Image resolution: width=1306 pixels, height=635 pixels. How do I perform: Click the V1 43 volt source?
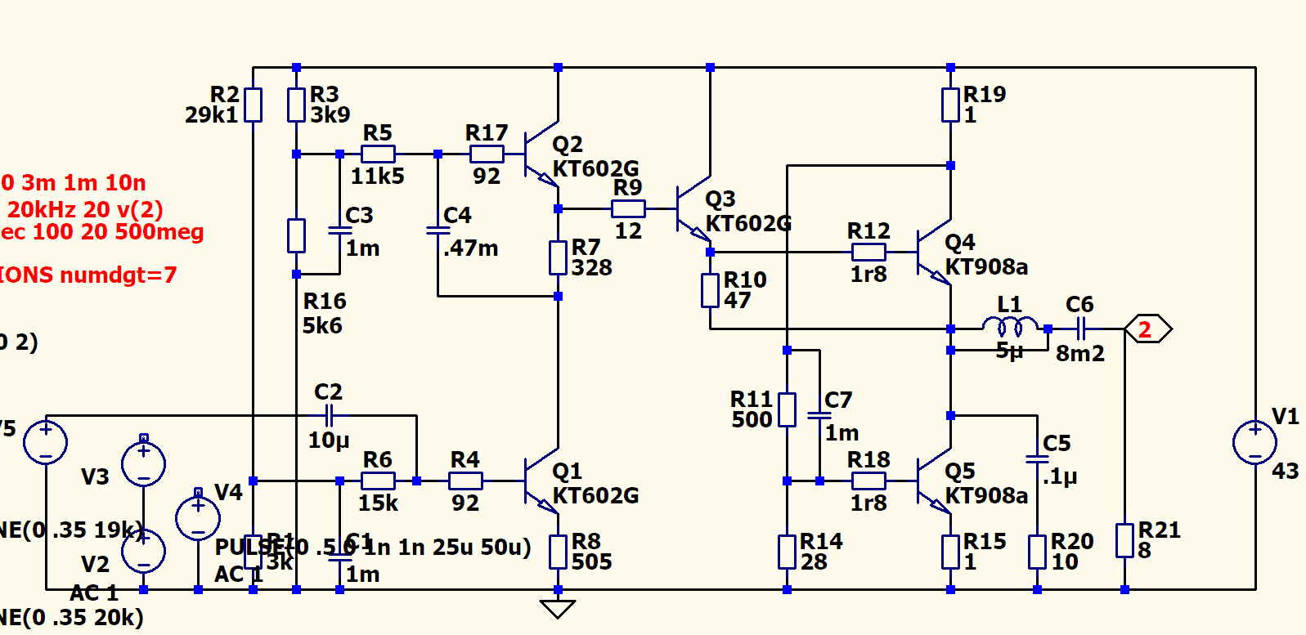coord(1254,442)
